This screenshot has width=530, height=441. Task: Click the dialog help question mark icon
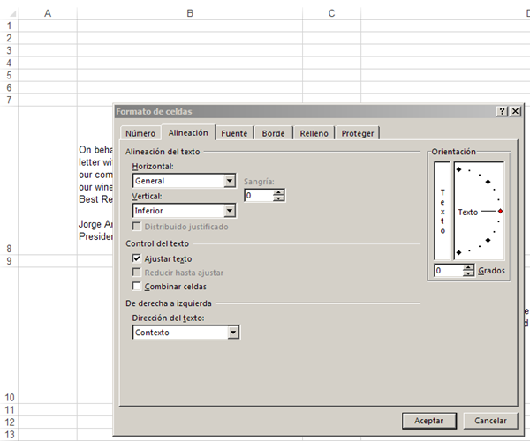502,112
